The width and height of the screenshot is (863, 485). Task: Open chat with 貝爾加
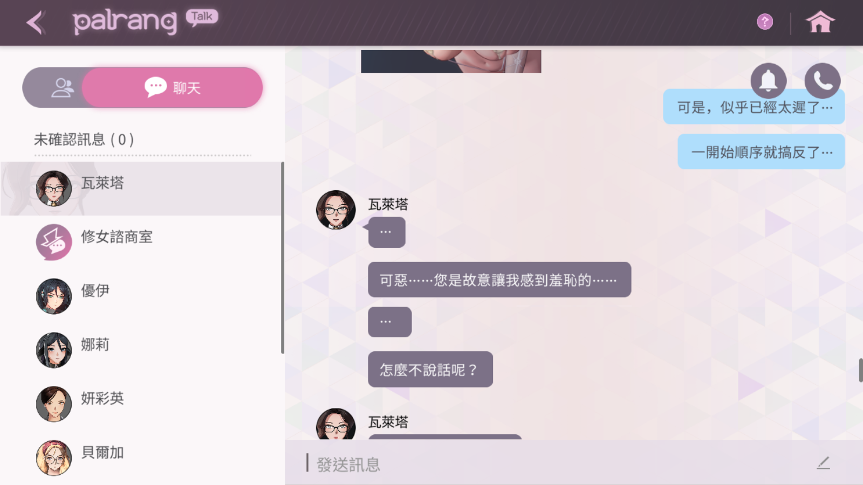(141, 458)
